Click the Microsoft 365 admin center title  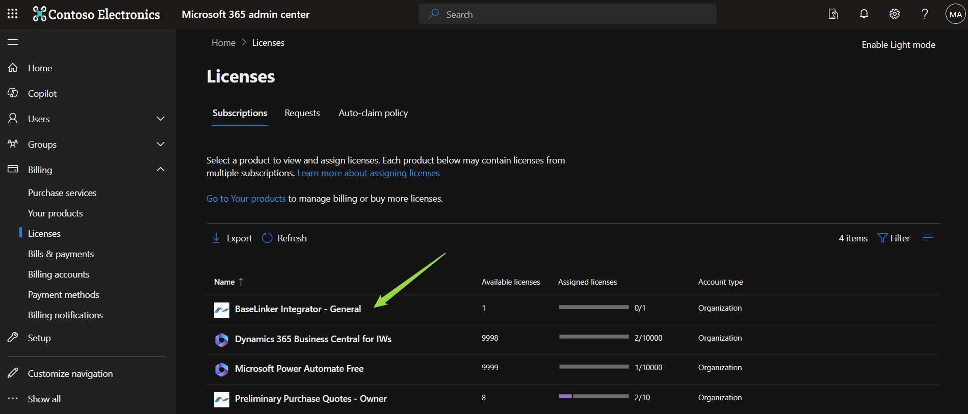(246, 14)
